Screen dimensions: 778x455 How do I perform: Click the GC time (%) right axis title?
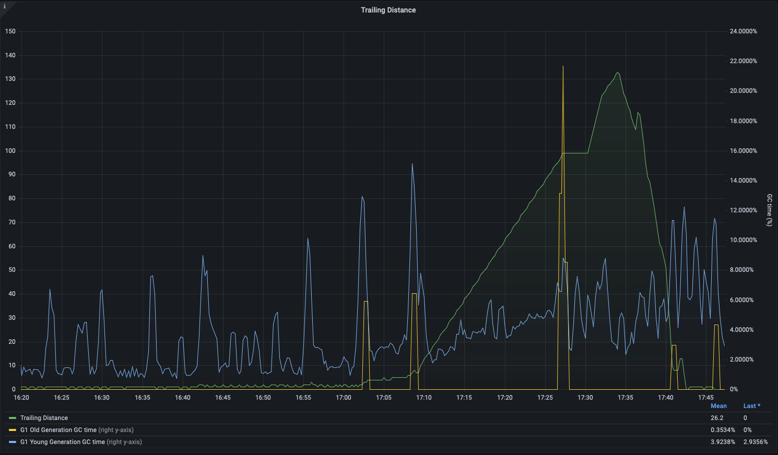(769, 210)
